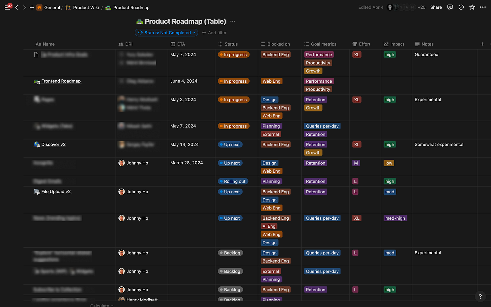Open the sidebar menu icon showing 37 notifications
The image size is (491, 307).
[x=7, y=7]
